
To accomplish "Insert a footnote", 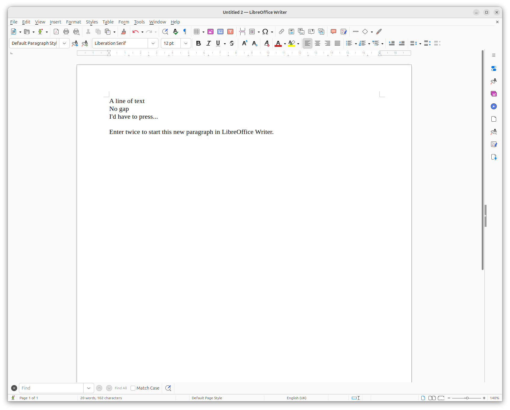I will tap(291, 32).
